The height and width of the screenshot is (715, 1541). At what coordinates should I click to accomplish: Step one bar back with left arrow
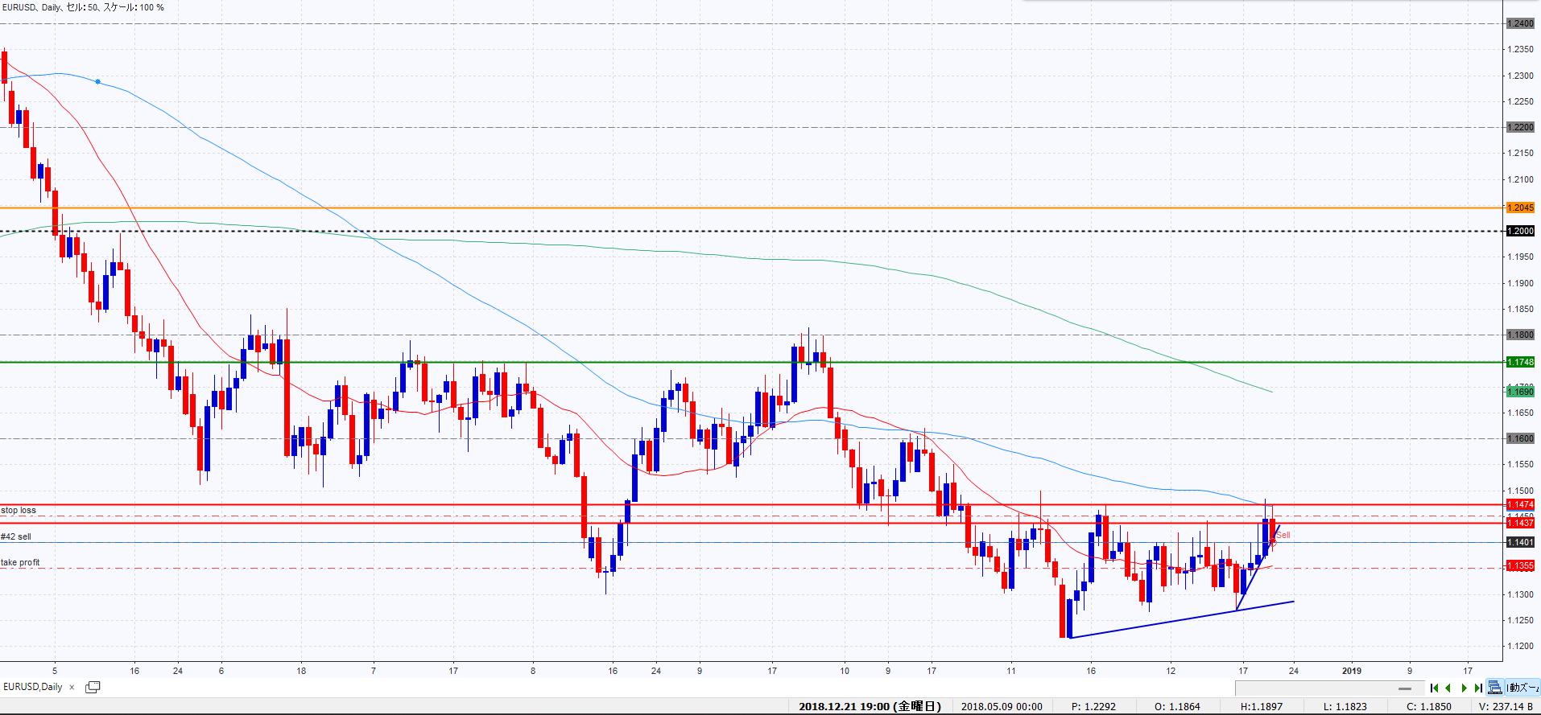1448,688
